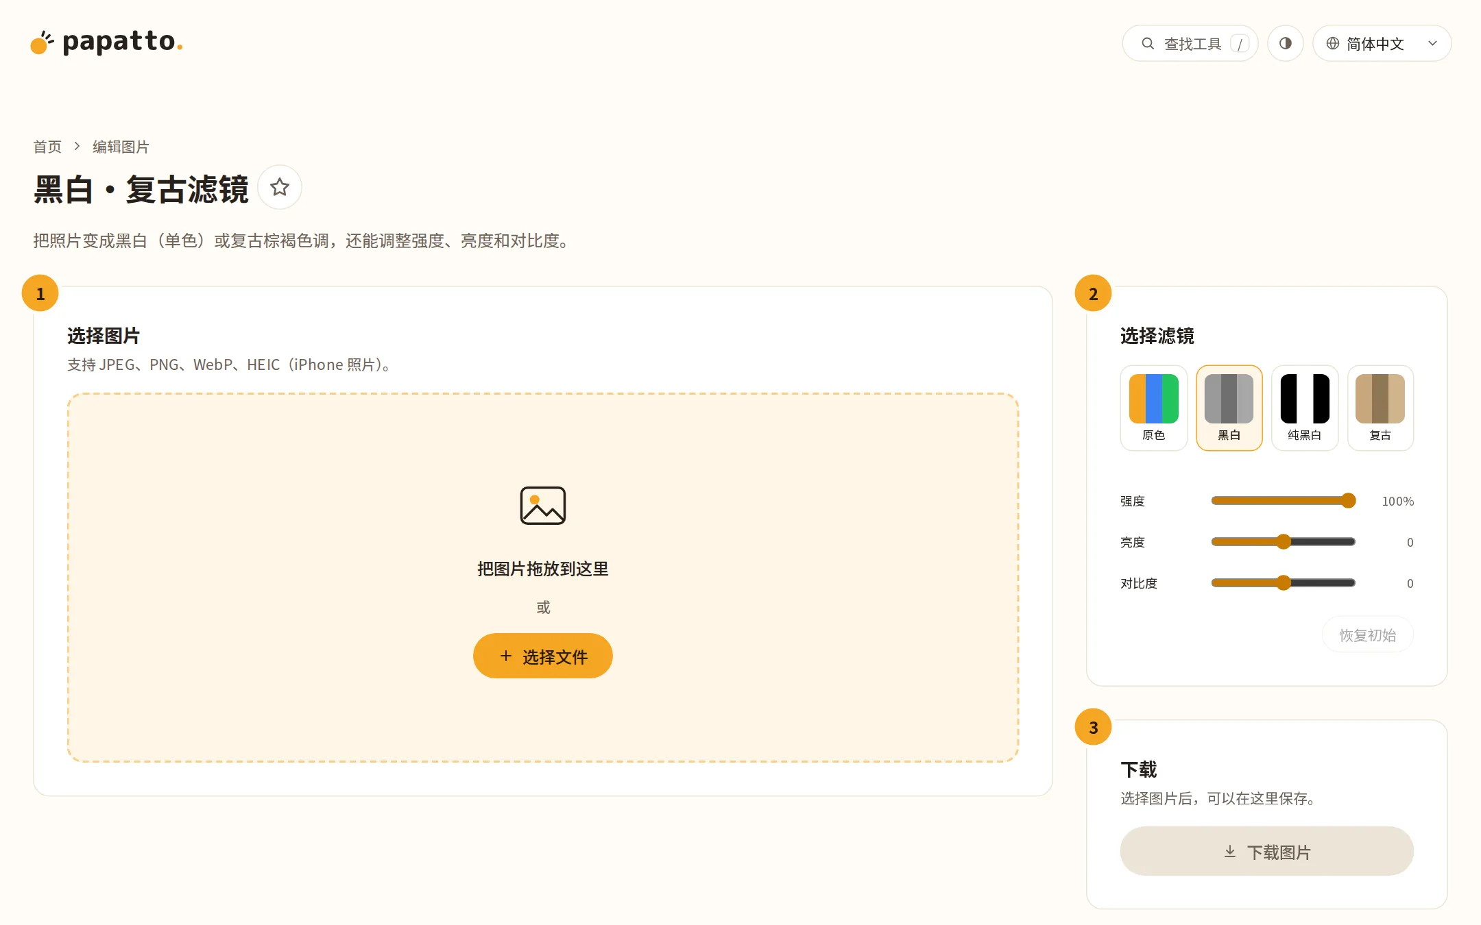Click the search magnifier icon
The height and width of the screenshot is (925, 1481).
1147,44
